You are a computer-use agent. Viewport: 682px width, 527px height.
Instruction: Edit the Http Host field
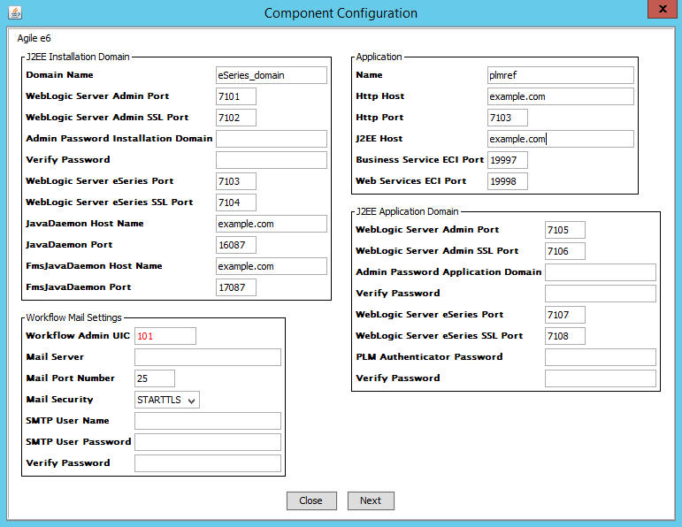[561, 96]
